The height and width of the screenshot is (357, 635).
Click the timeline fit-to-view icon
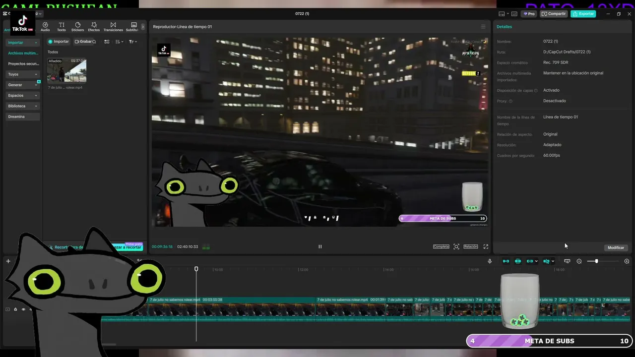(567, 261)
